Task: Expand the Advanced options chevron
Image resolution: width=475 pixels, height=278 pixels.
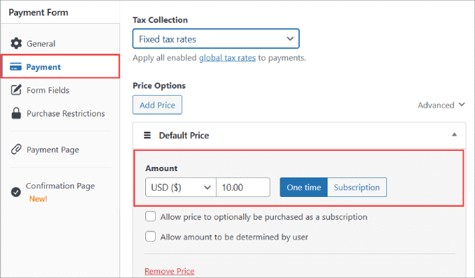Action: [x=462, y=105]
